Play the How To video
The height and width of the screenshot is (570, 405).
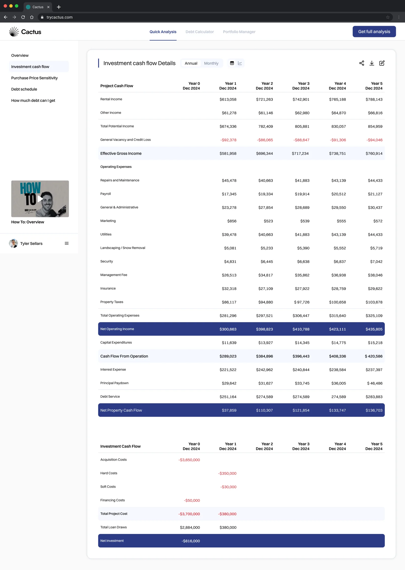(x=40, y=199)
